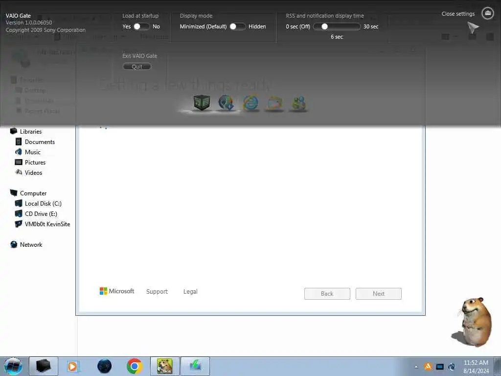The image size is (501, 376).
Task: Show hidden system tray icons arrow
Action: coord(416,367)
